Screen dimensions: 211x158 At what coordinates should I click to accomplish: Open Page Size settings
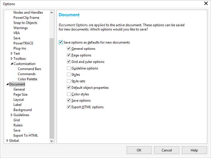pos(21,95)
